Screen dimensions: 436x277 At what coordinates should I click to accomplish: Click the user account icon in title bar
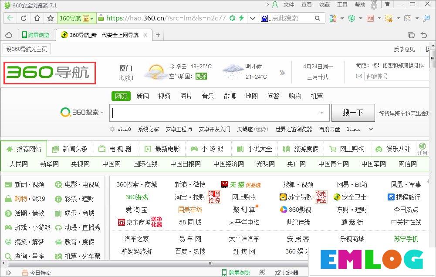[x=275, y=4]
